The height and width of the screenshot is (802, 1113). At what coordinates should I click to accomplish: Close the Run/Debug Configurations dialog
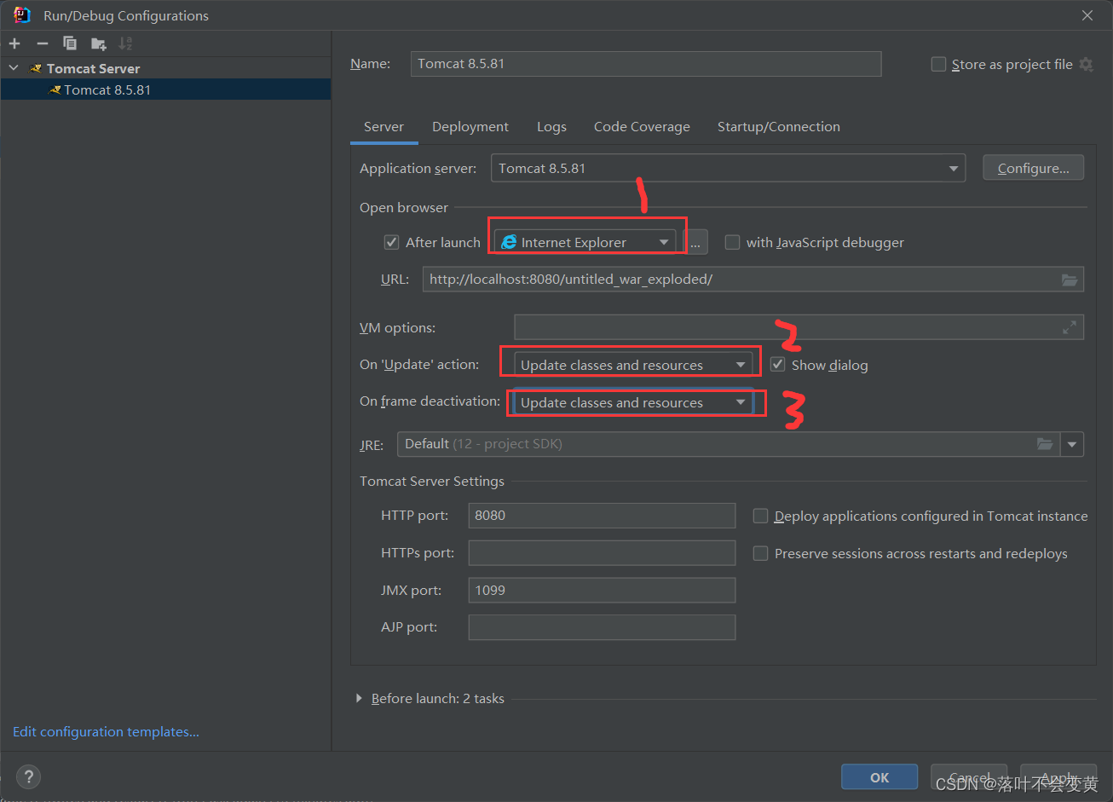click(1087, 15)
